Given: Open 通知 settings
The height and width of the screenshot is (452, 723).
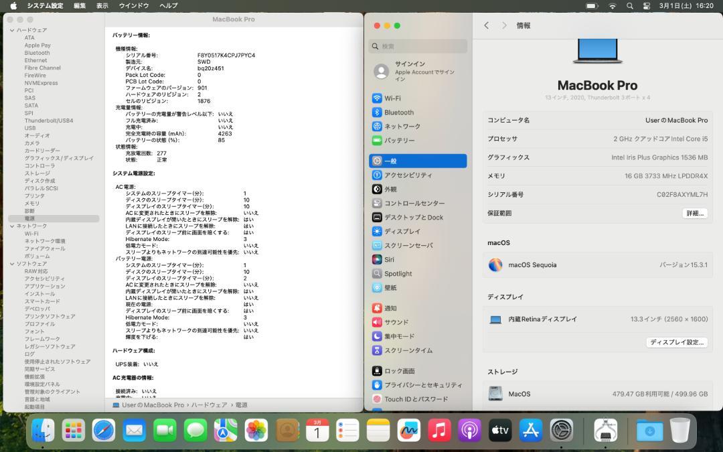Looking at the screenshot, I should 418,308.
